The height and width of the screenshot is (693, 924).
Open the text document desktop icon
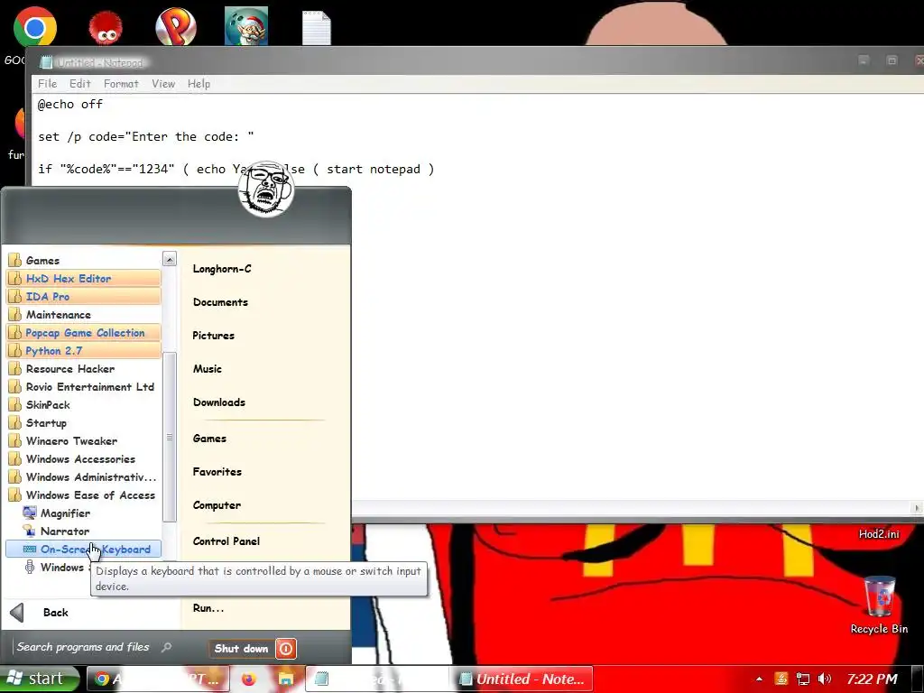[317, 28]
